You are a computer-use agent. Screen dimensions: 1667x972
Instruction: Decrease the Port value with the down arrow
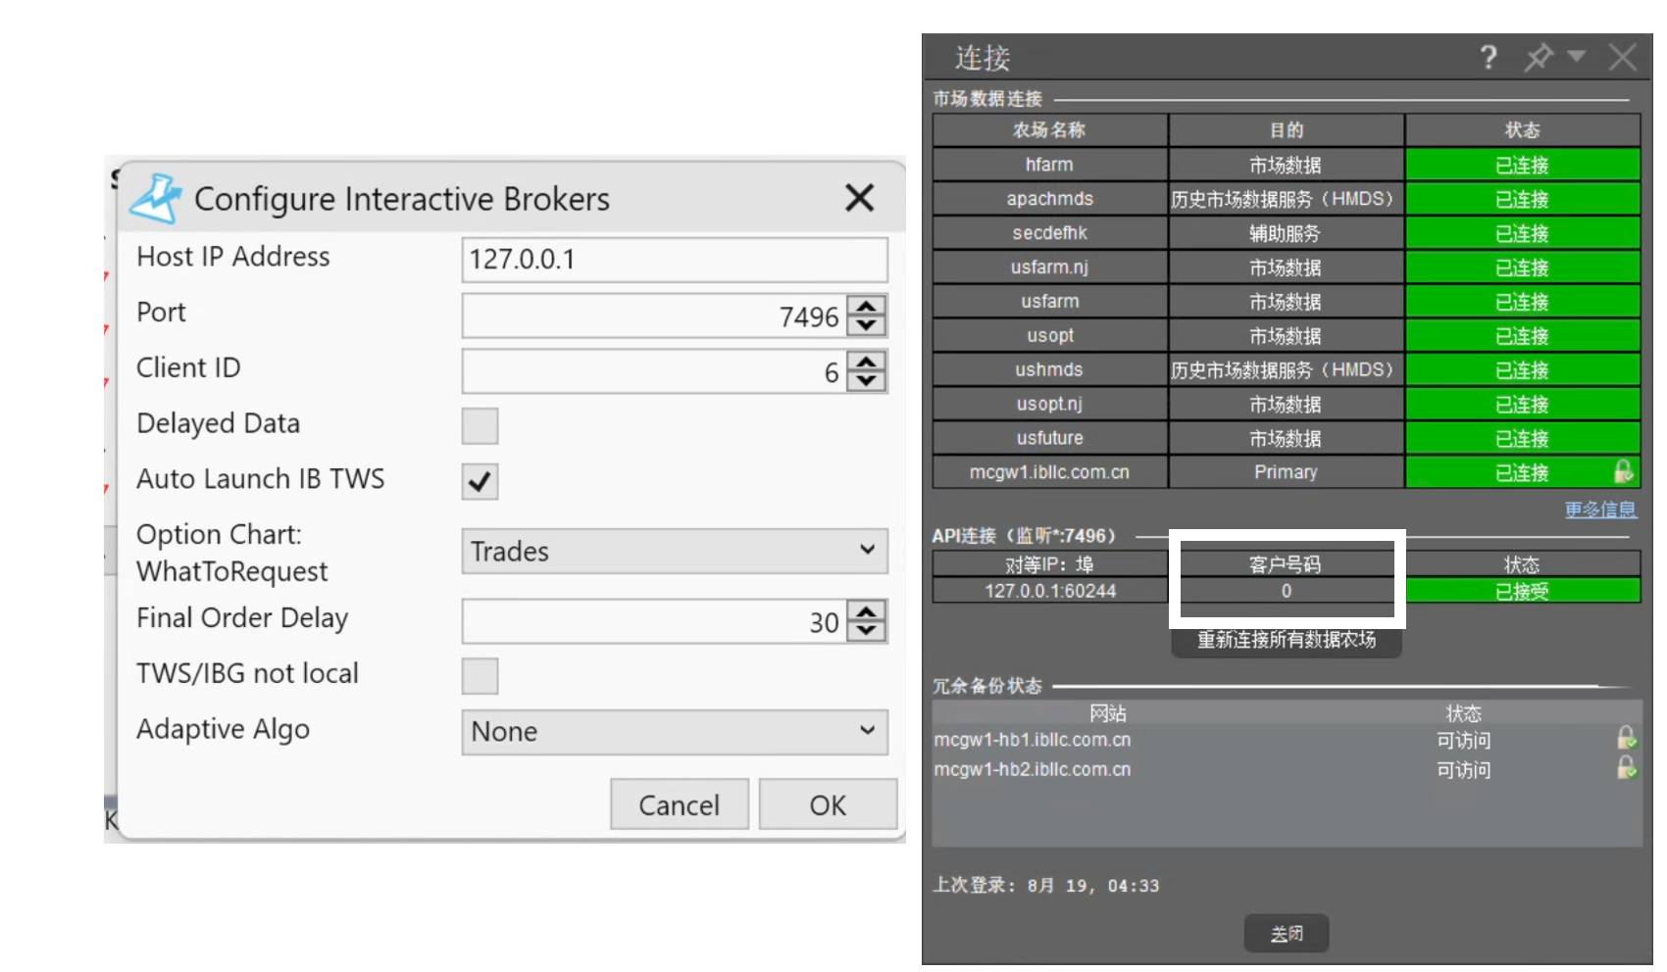coord(867,325)
